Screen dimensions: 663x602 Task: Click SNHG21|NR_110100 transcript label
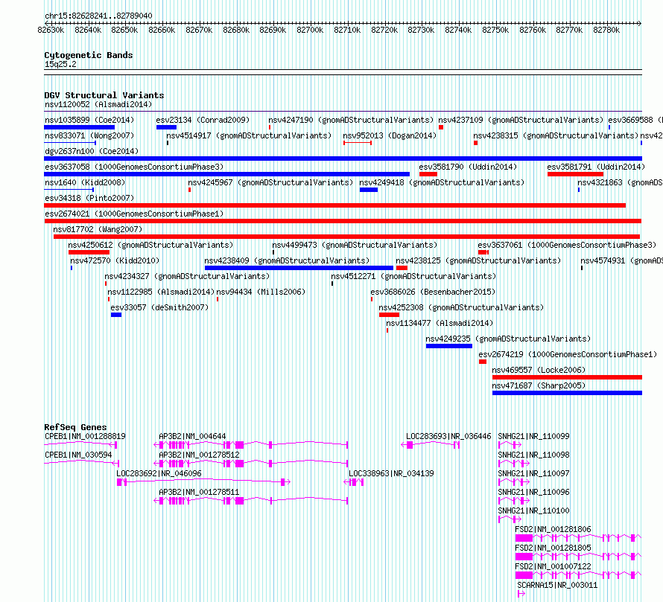pos(533,510)
